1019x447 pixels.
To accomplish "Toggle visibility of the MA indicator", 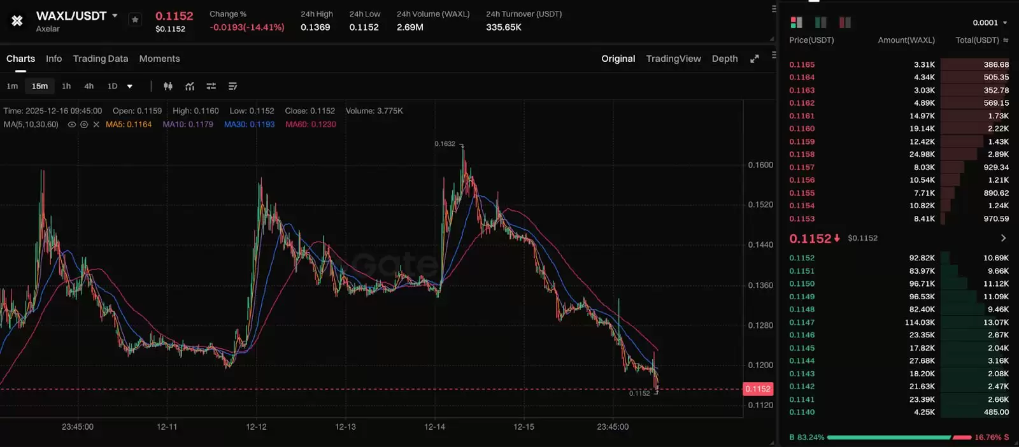I will pyautogui.click(x=72, y=125).
